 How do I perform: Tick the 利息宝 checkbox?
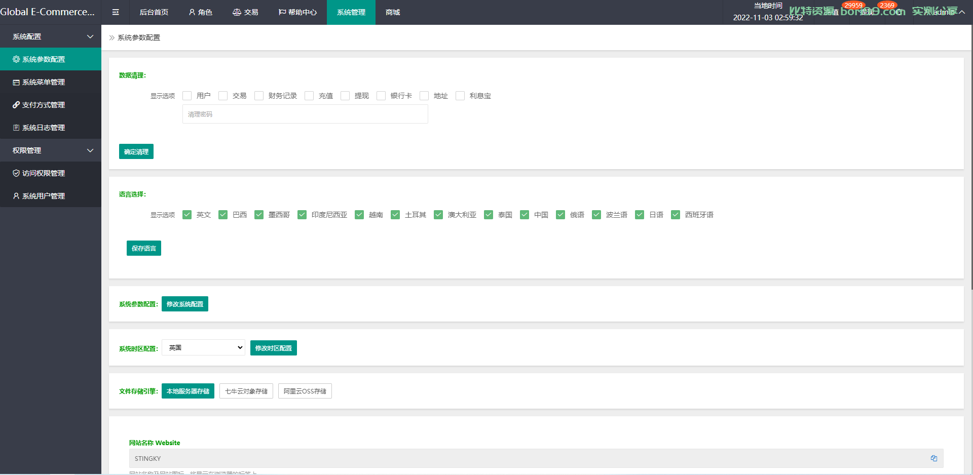(460, 96)
